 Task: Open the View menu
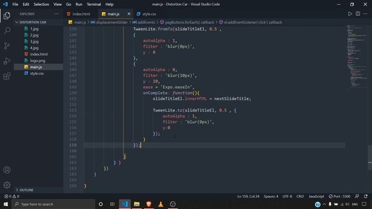point(58,4)
